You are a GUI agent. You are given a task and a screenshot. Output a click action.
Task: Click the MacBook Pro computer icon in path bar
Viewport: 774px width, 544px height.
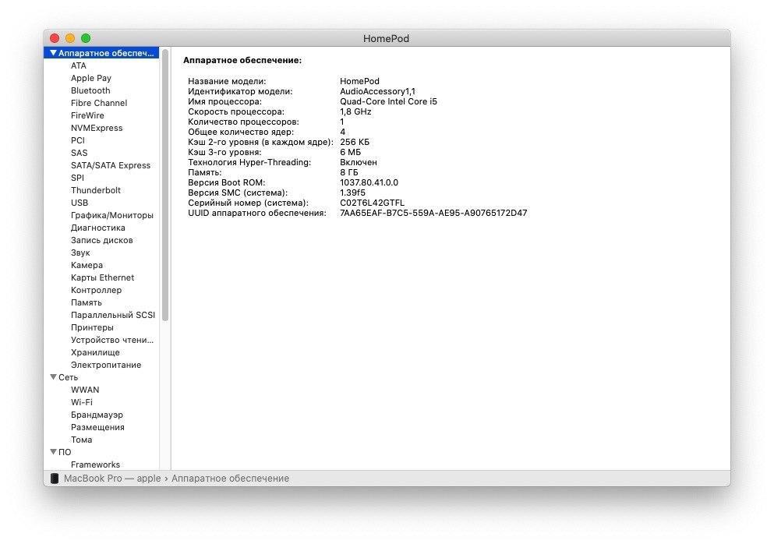click(x=55, y=479)
